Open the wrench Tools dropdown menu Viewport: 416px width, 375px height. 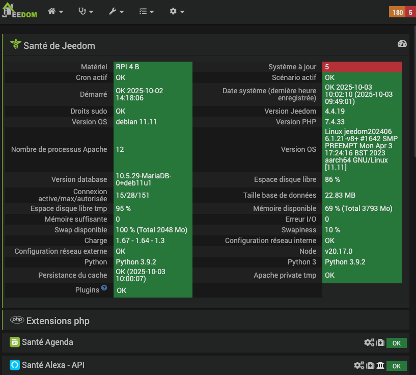pos(116,11)
